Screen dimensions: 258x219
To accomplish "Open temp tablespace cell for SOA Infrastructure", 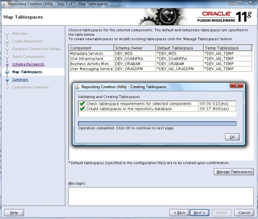I will (x=227, y=58).
